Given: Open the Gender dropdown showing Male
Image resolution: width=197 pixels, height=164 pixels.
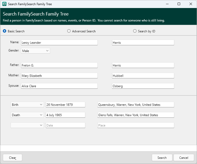Looking at the screenshot, I should point(35,51).
